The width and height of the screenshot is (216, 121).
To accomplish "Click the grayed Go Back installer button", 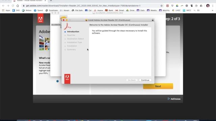I will pyautogui.click(x=132, y=80).
